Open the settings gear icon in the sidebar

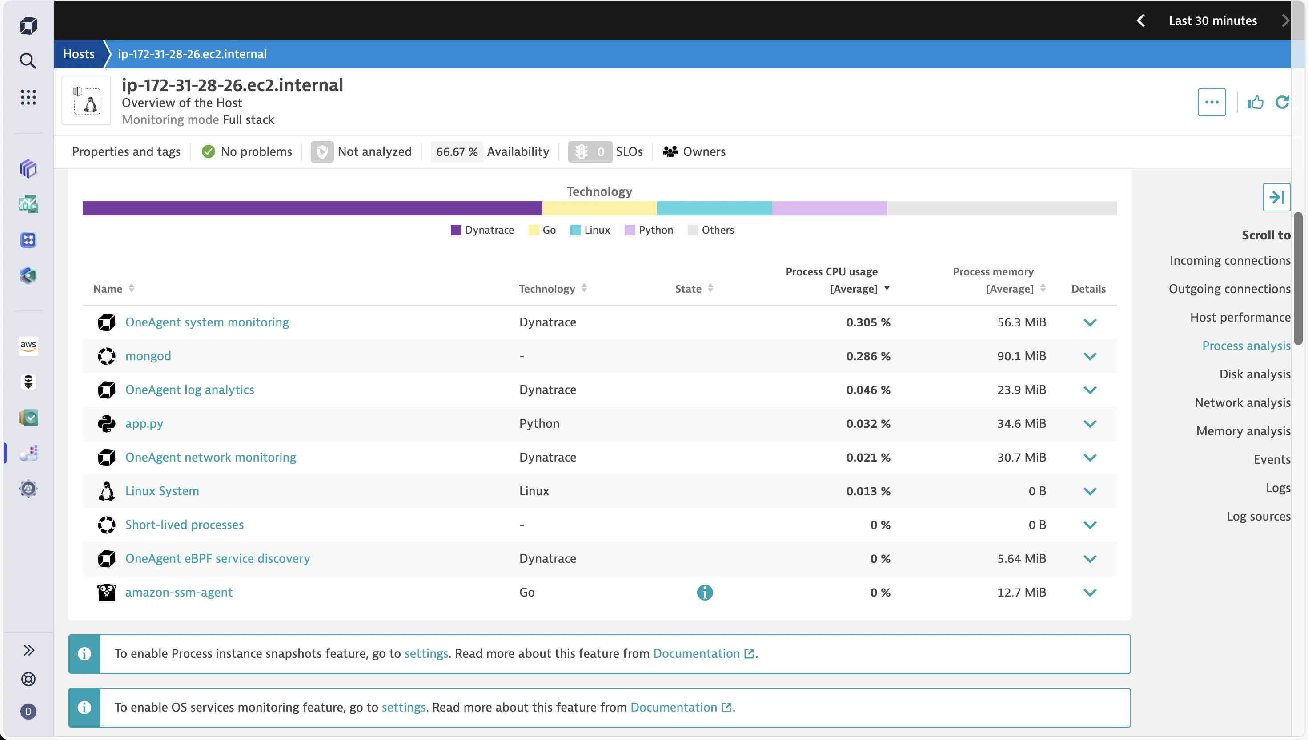click(x=28, y=489)
